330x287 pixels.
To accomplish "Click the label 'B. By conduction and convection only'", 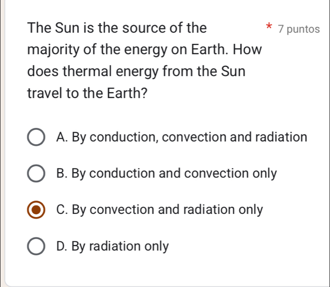I will [166, 174].
